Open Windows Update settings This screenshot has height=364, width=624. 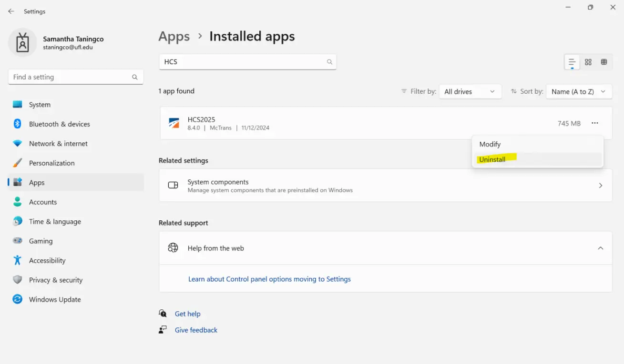pyautogui.click(x=54, y=300)
